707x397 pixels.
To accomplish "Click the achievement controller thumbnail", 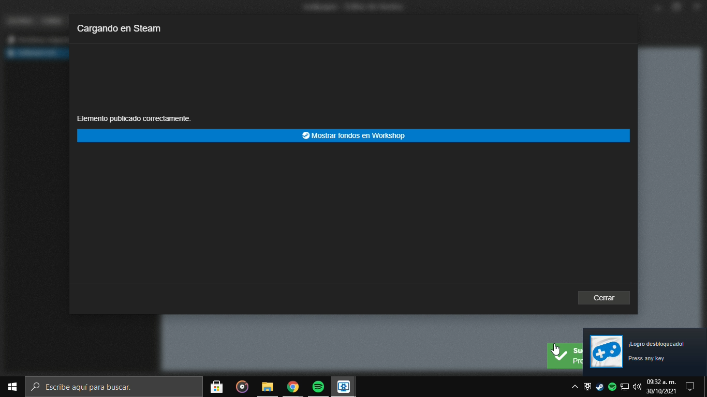I will pyautogui.click(x=607, y=352).
